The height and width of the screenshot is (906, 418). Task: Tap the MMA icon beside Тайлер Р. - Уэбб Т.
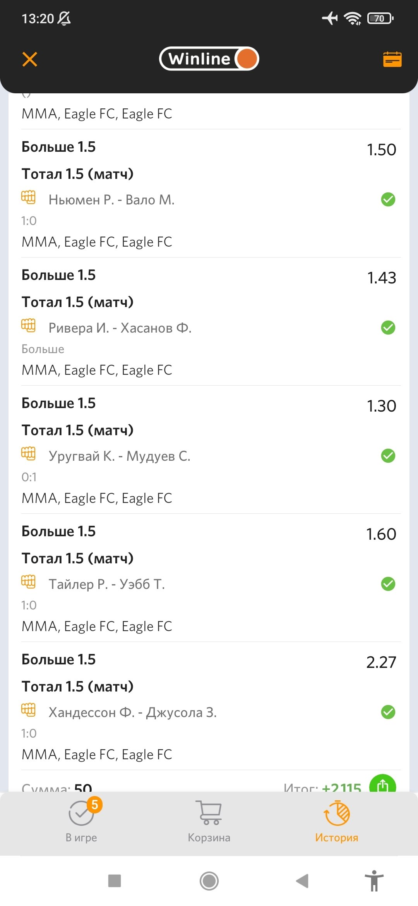coord(28,582)
